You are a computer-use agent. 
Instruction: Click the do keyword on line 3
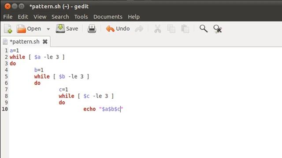[13, 63]
